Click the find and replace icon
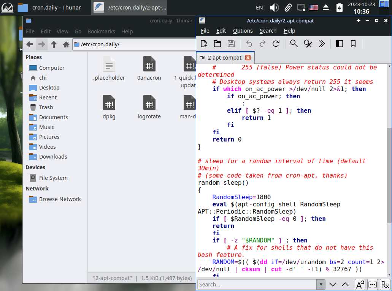Screen dimensions: 392x291 (308, 44)
